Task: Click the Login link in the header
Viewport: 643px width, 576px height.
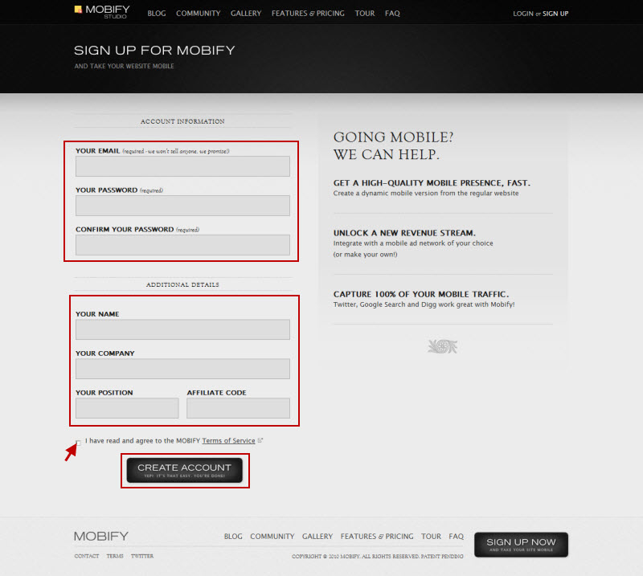Action: tap(523, 14)
